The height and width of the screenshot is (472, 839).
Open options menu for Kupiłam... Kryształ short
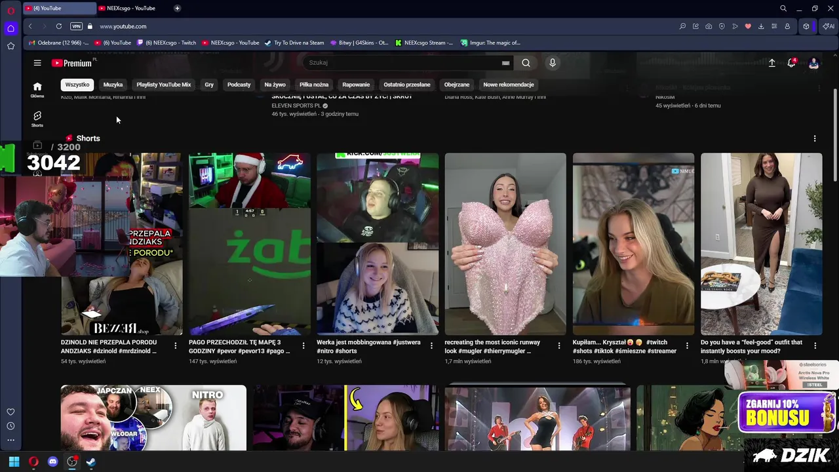click(687, 345)
